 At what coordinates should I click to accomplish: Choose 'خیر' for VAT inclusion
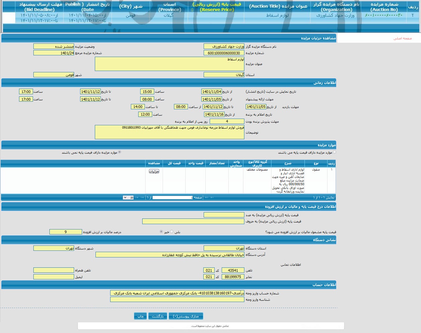click(x=161, y=232)
